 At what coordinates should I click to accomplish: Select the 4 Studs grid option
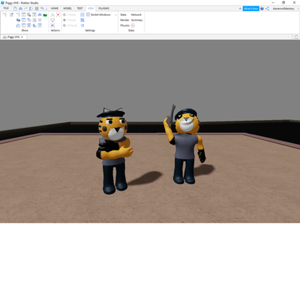[x=70, y=20]
